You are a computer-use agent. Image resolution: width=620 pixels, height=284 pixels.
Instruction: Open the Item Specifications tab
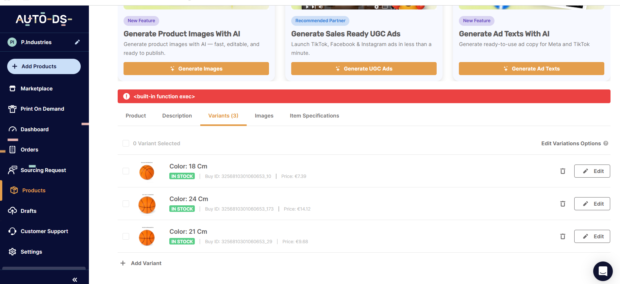pos(314,116)
